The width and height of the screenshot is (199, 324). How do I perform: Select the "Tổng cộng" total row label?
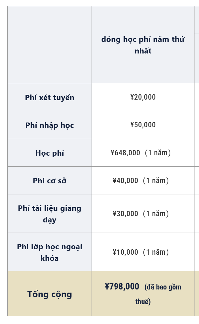tap(50, 294)
